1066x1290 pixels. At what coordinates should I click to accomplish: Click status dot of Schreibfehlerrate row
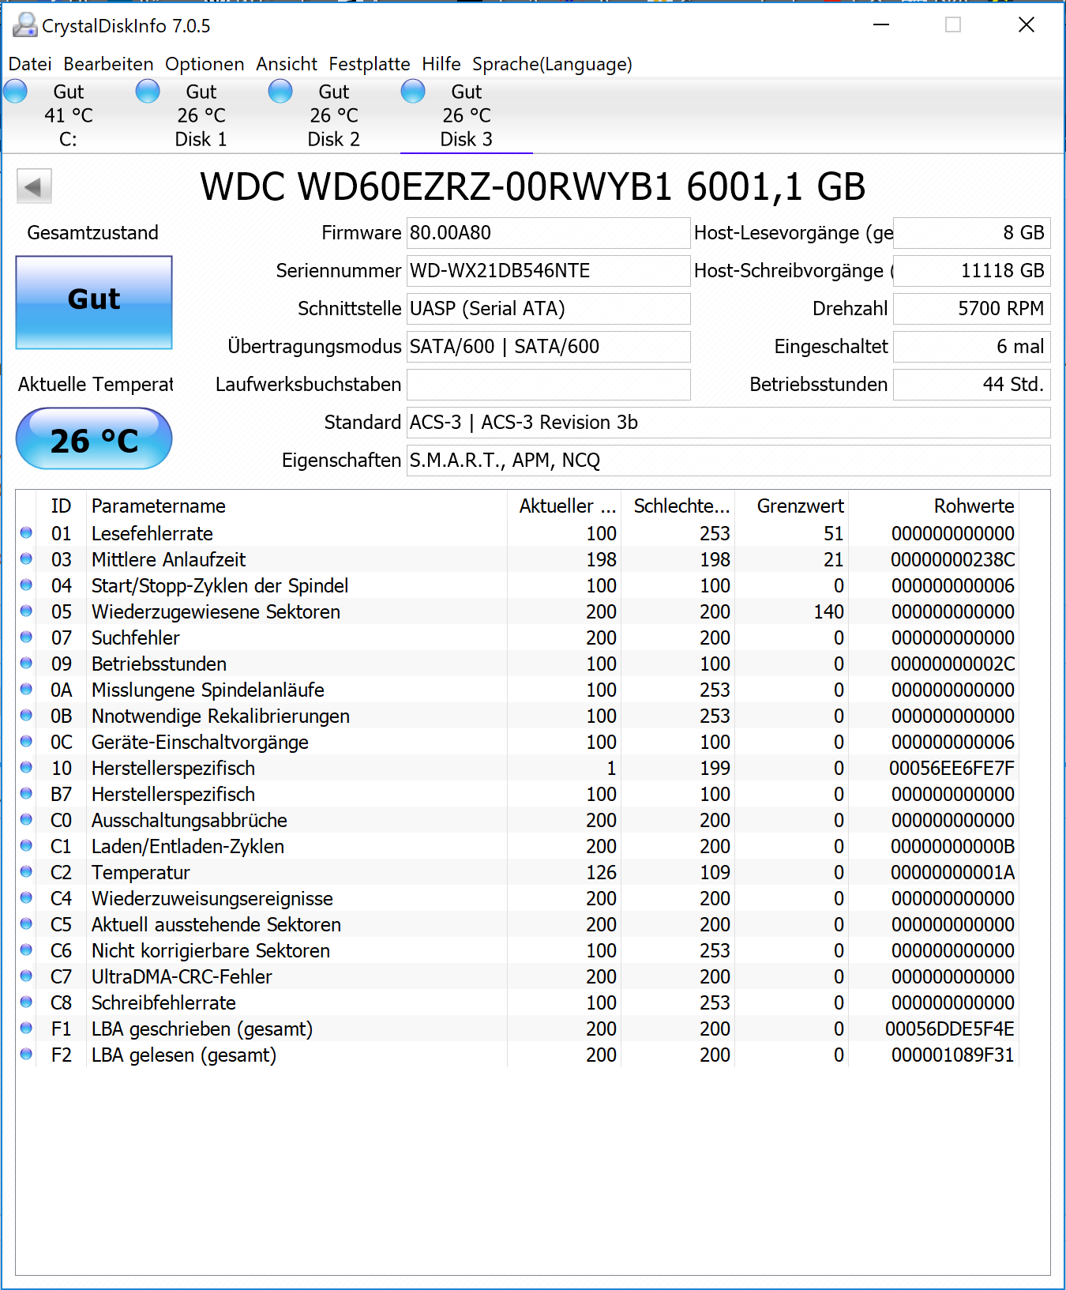coord(26,1002)
